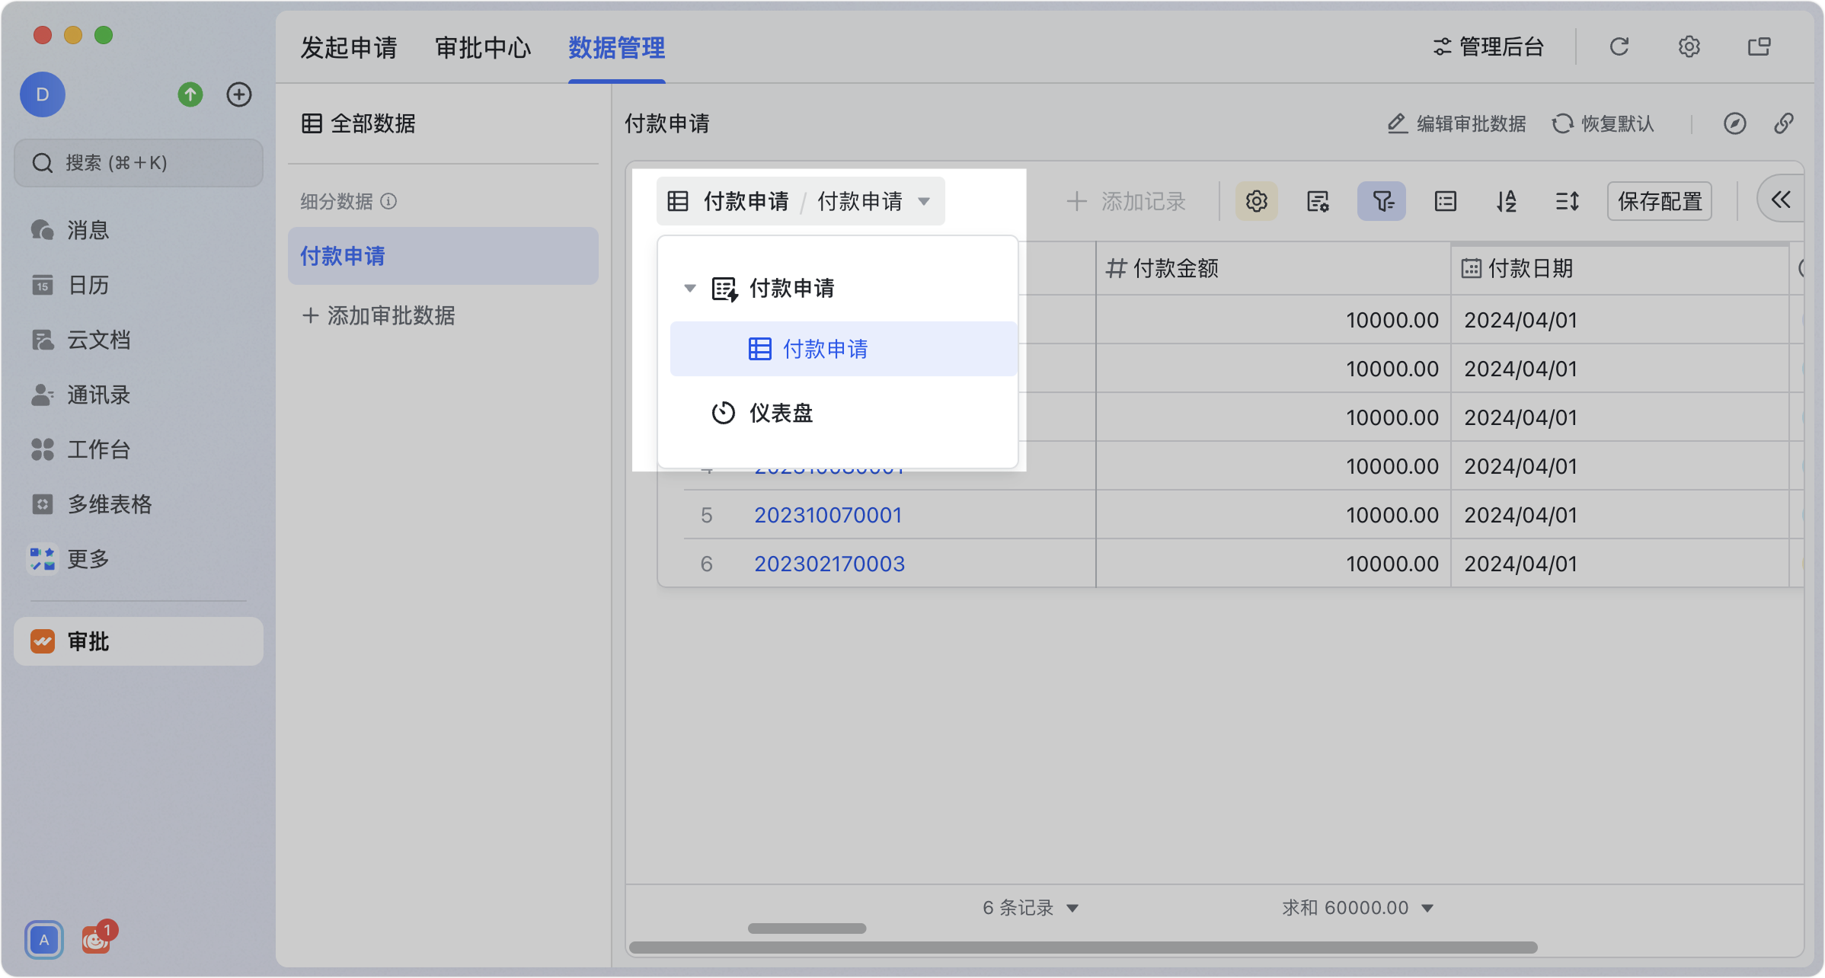Select the 审批 approval app
Viewport: 1825px width, 978px height.
pos(139,641)
